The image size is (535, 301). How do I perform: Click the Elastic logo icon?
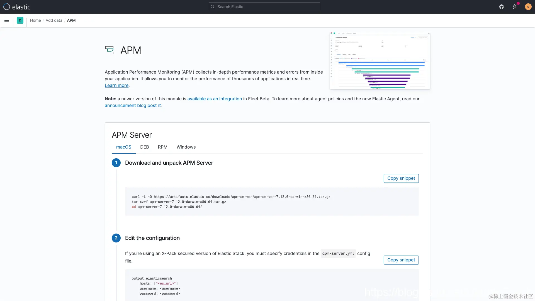(7, 7)
